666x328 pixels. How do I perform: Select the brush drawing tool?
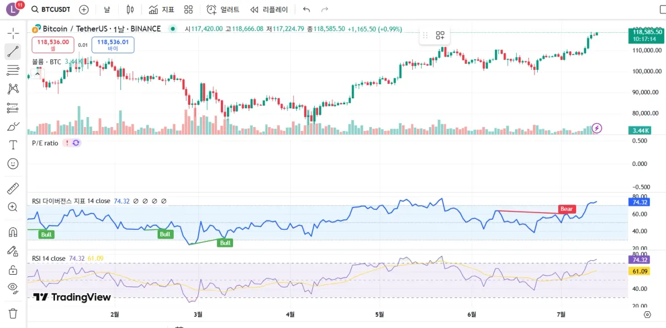(13, 127)
